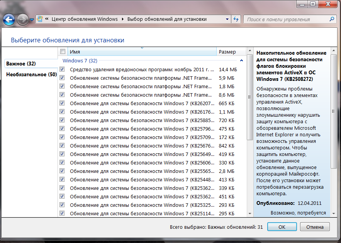Focus 'Поиск в панели управления' search field
Image resolution: width=341 pixels, height=243 pixels.
(287, 19)
